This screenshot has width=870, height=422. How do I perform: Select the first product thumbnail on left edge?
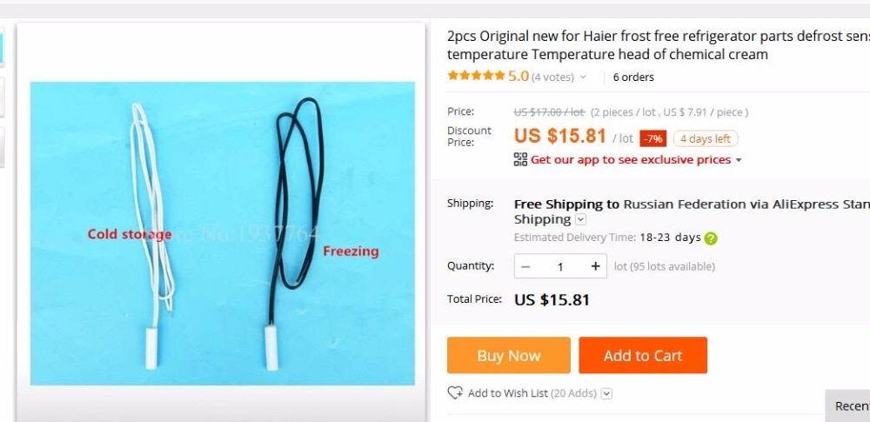(2, 47)
